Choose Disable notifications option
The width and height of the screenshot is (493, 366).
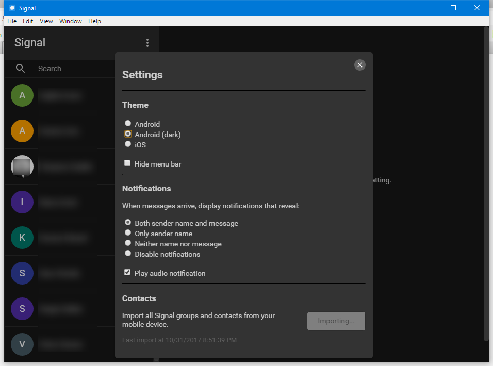(x=128, y=254)
